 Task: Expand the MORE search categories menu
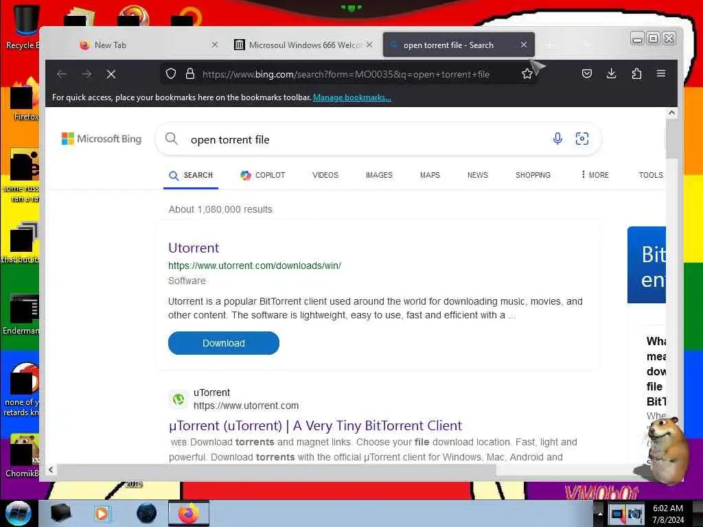[x=595, y=175]
